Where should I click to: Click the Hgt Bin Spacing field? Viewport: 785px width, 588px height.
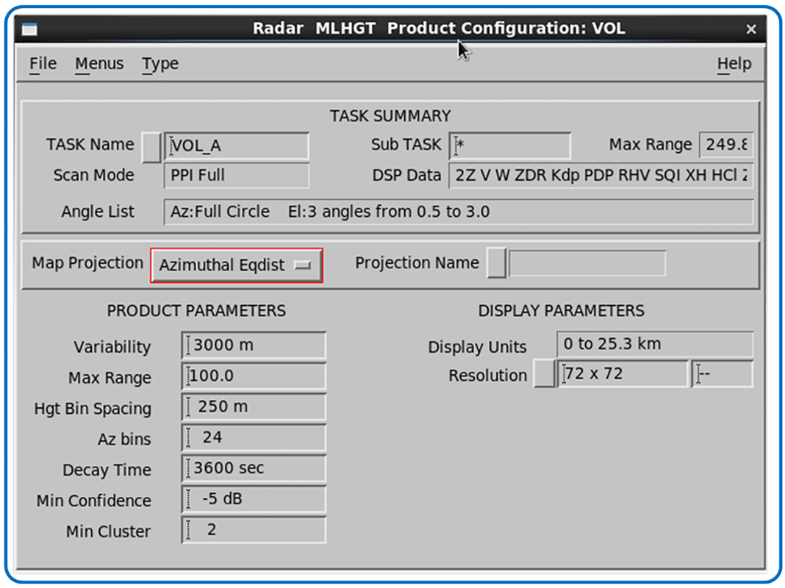[254, 407]
